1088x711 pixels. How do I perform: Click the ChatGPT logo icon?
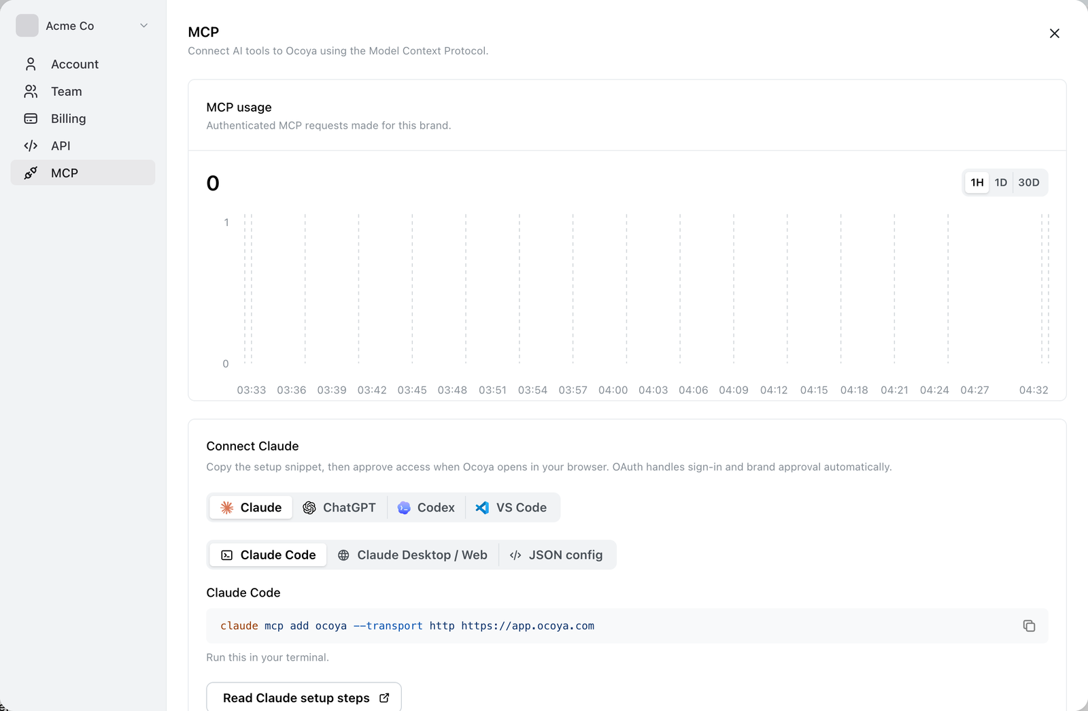[309, 508]
